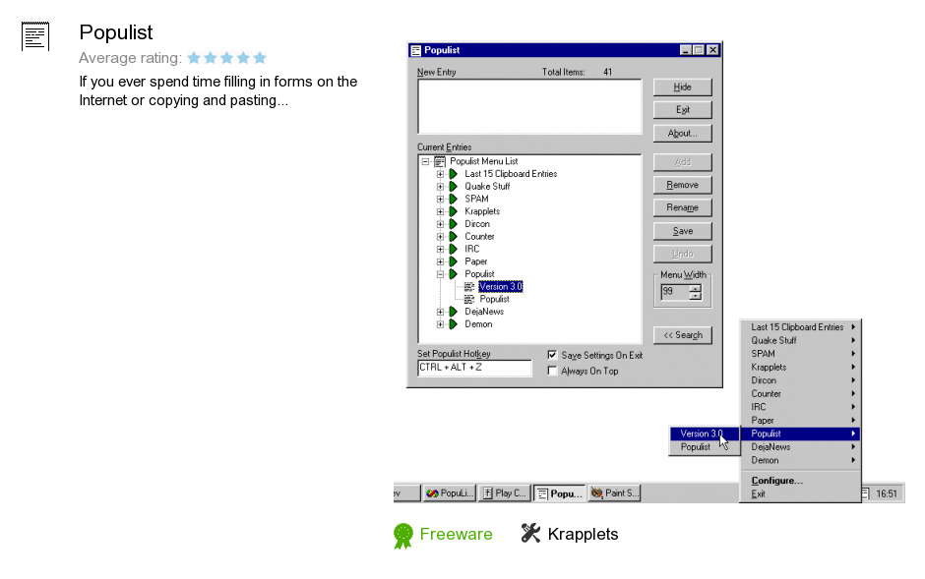
Task: Select the Populist child entry under Version 3.0
Action: click(x=494, y=299)
